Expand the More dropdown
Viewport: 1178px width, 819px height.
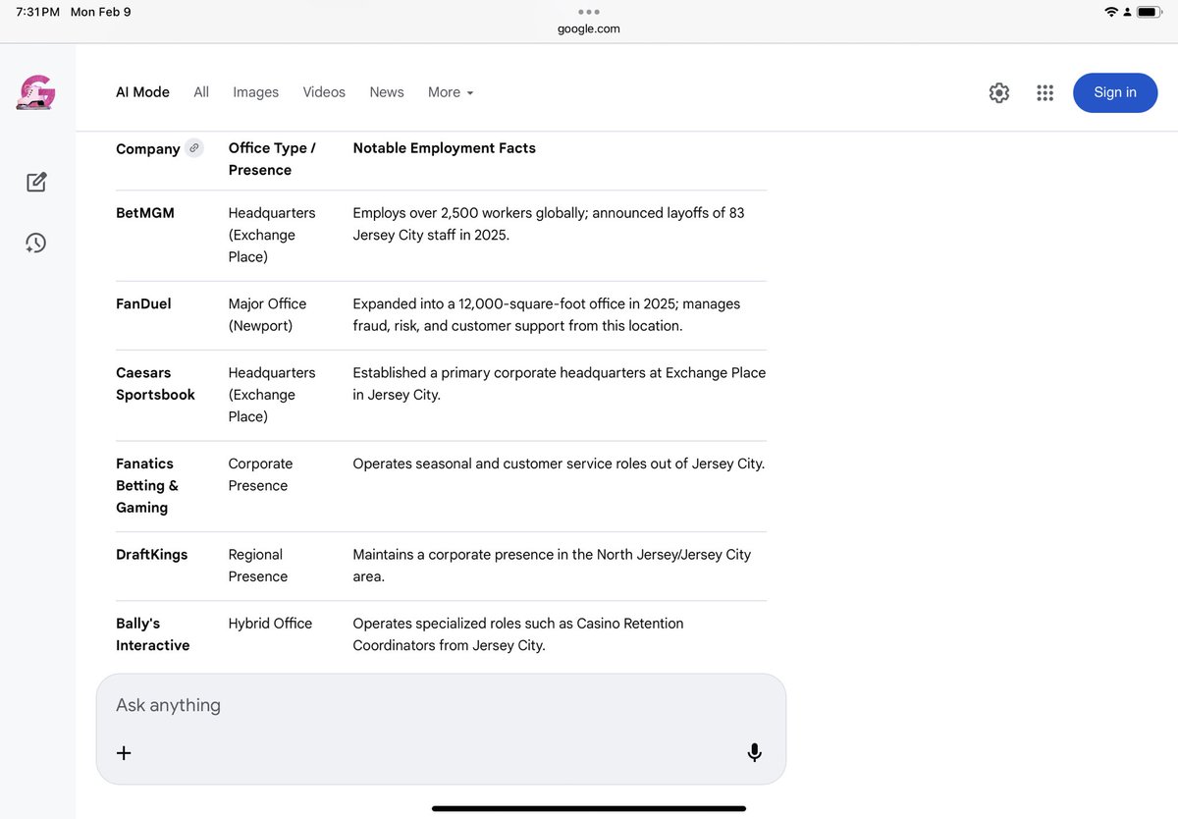[451, 92]
